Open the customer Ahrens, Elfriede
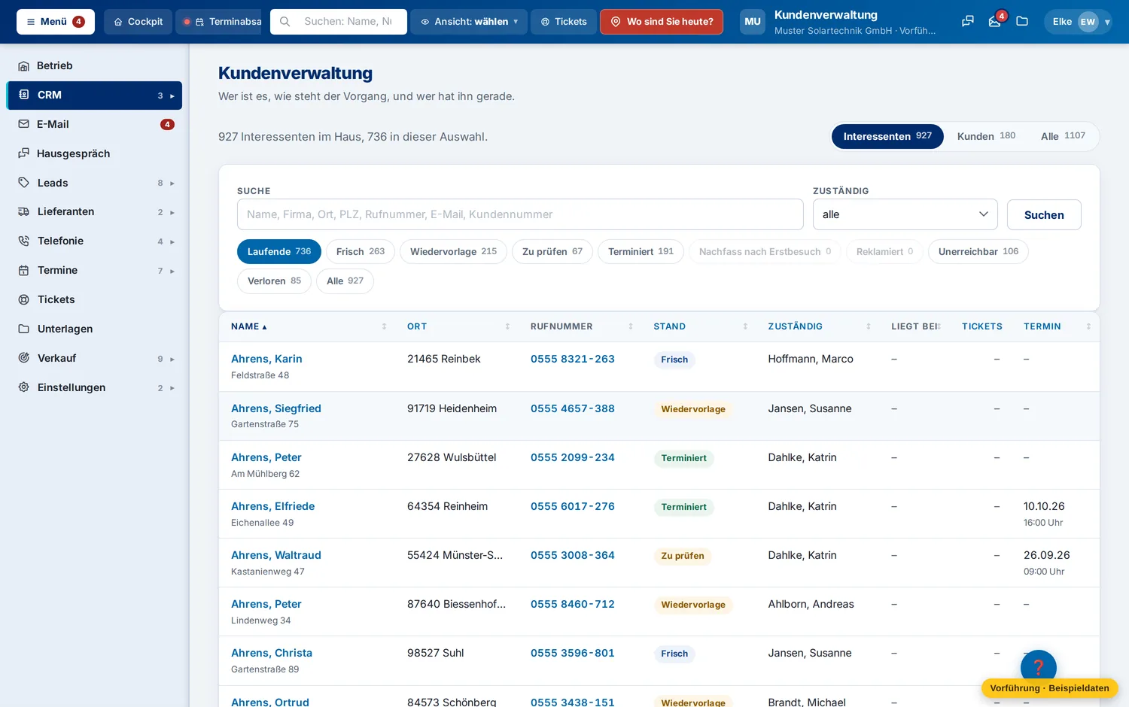 [x=273, y=506]
